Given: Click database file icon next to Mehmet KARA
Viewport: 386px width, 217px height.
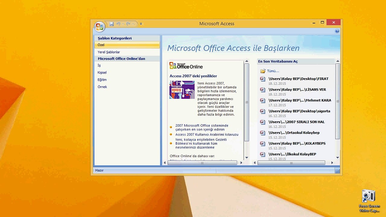Looking at the screenshot, I should click(x=263, y=101).
